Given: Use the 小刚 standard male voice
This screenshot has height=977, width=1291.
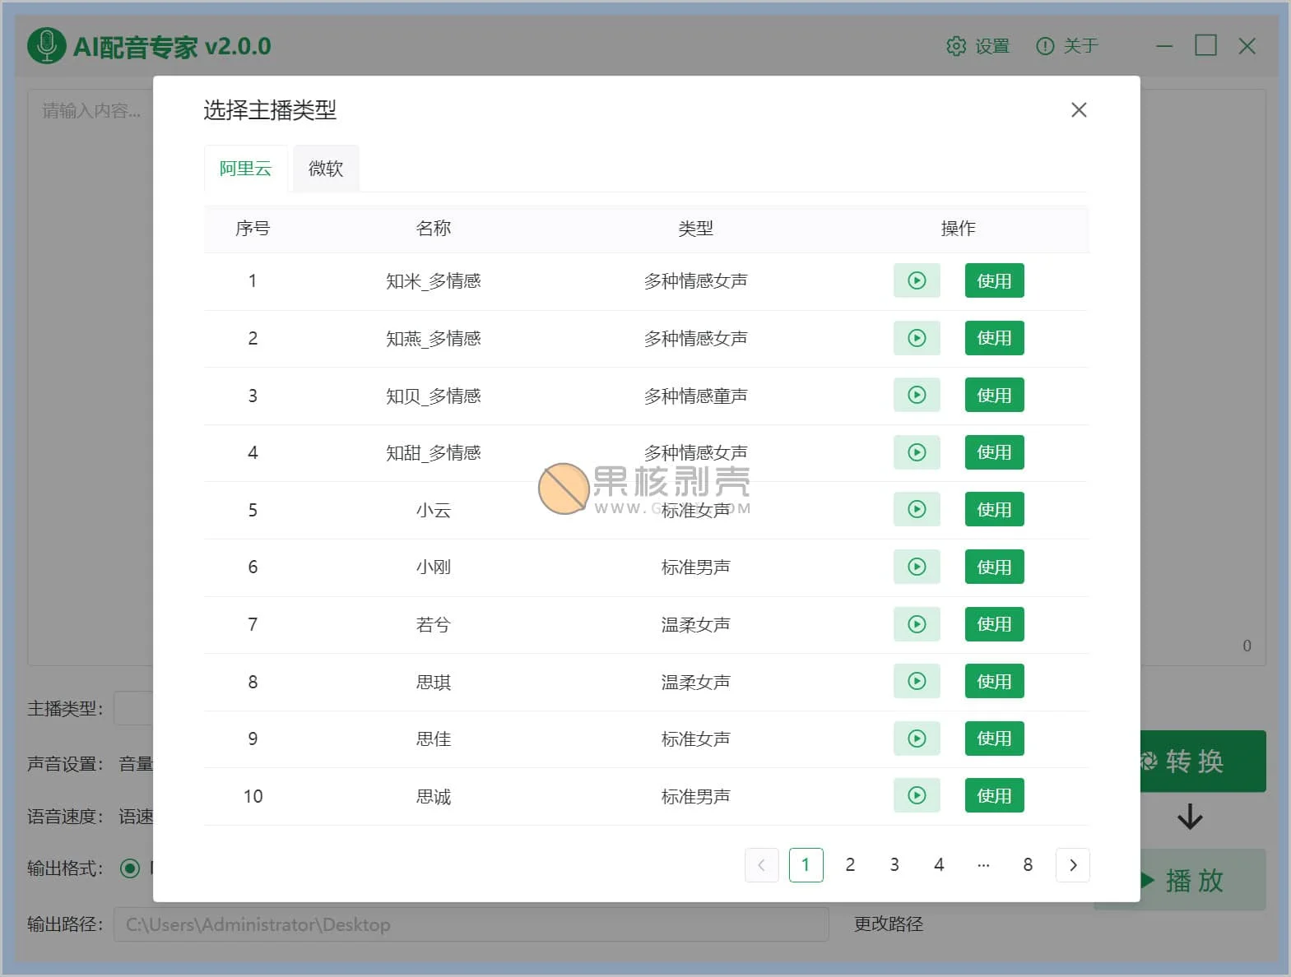Looking at the screenshot, I should 994,567.
